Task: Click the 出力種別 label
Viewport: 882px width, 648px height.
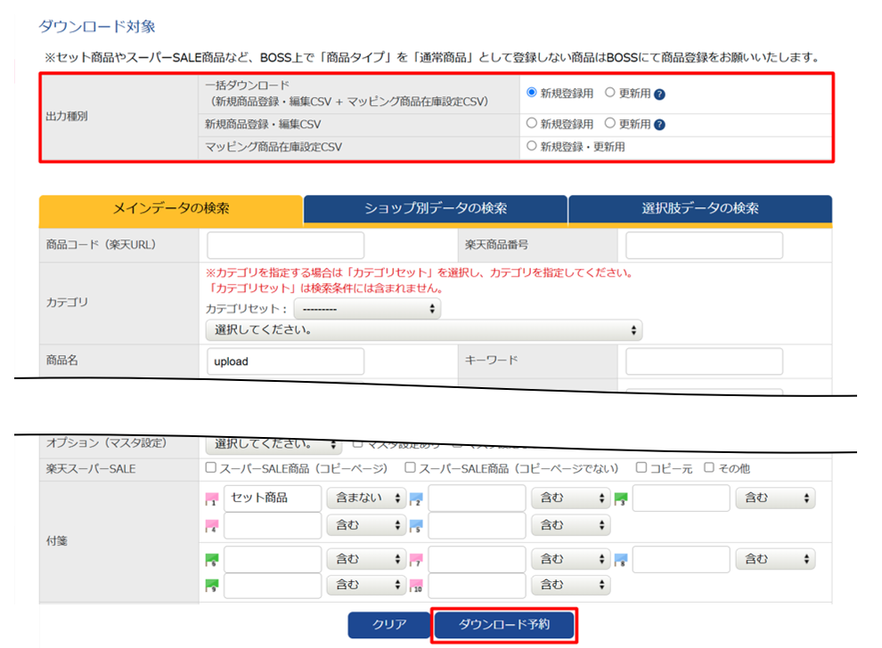Action: (x=67, y=117)
